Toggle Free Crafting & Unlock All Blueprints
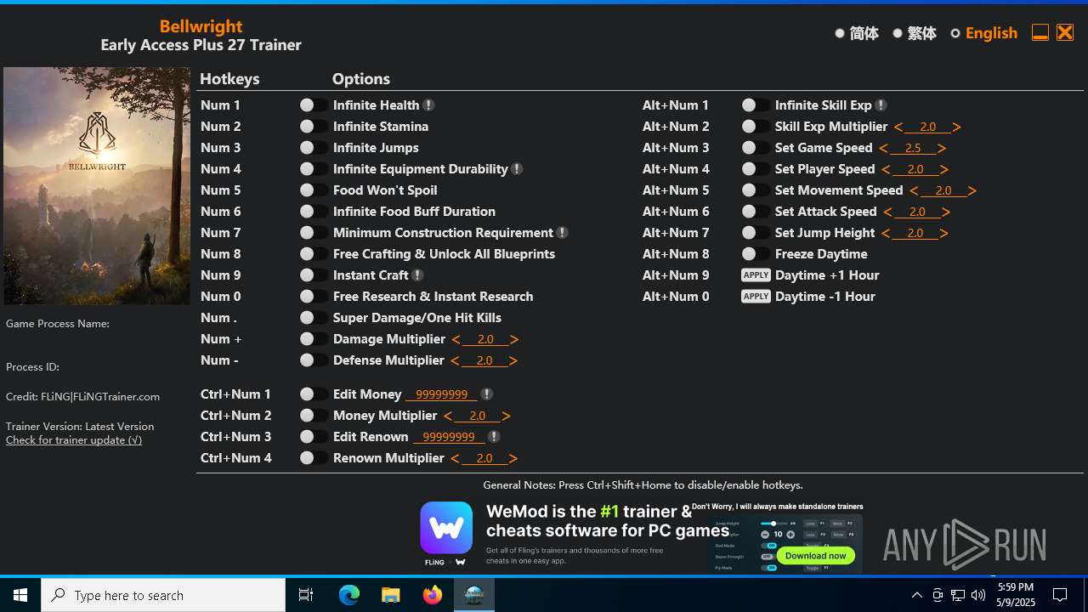The height and width of the screenshot is (612, 1088). click(x=314, y=254)
